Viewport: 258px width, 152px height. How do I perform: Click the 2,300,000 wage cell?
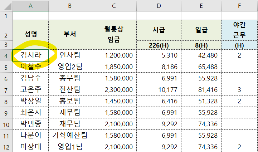[x=114, y=90]
